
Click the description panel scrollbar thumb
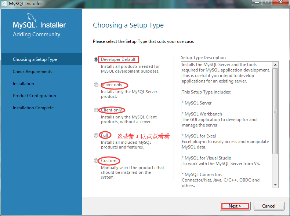click(x=275, y=111)
